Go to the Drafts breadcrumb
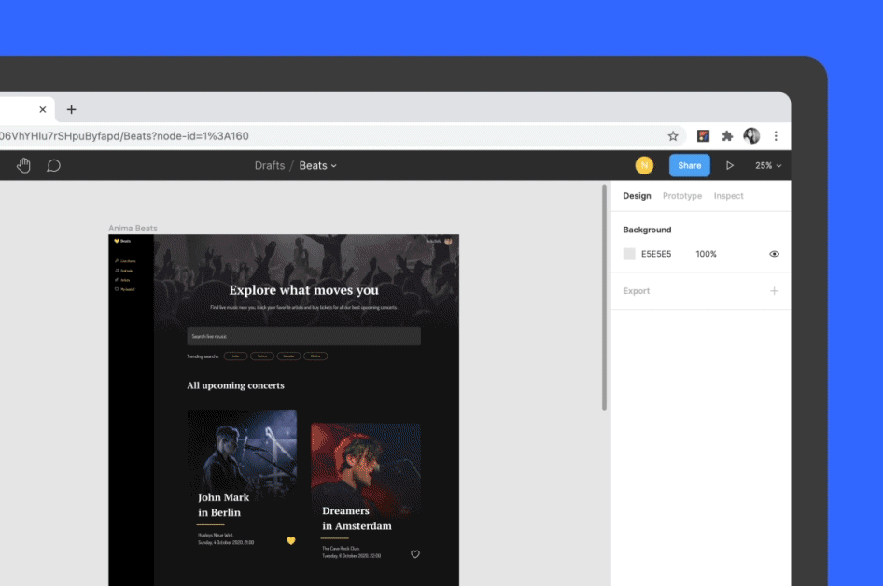This screenshot has height=586, width=883. (270, 165)
